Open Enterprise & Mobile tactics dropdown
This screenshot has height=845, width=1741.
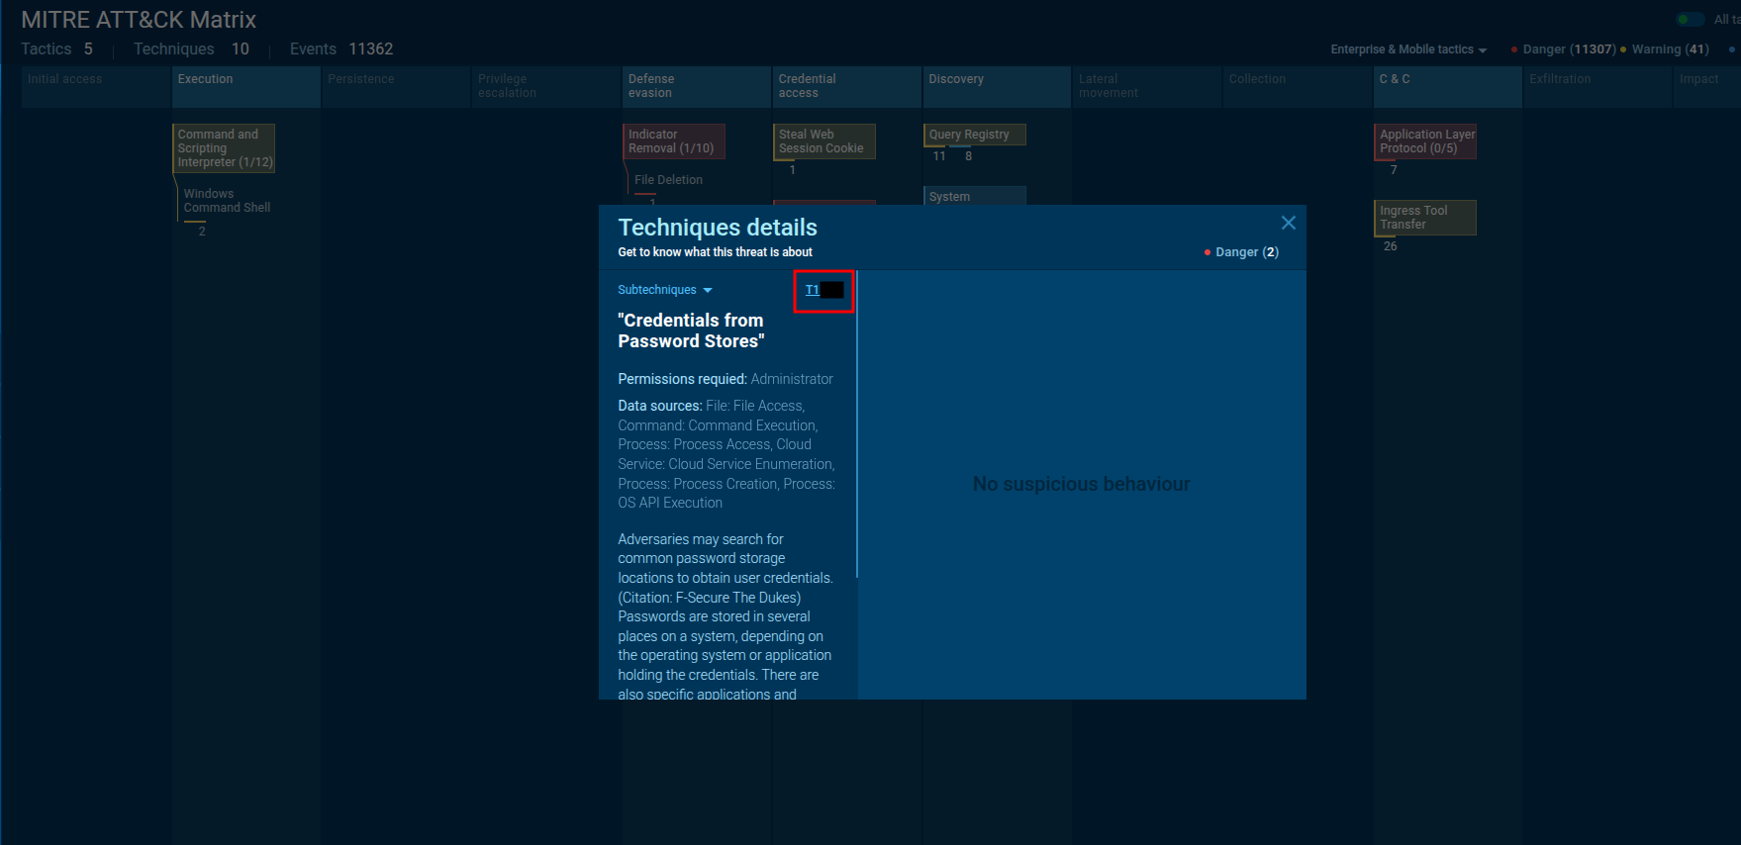tap(1407, 49)
